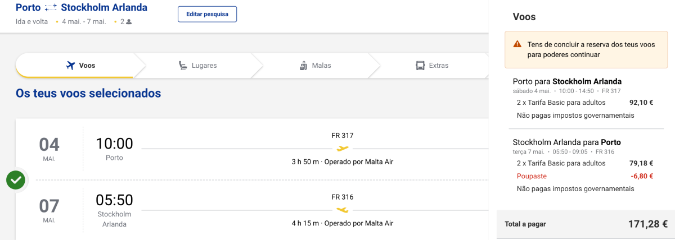Click Porto para Stockholm Arlanda summary heading
This screenshot has width=675, height=240.
pyautogui.click(x=567, y=81)
